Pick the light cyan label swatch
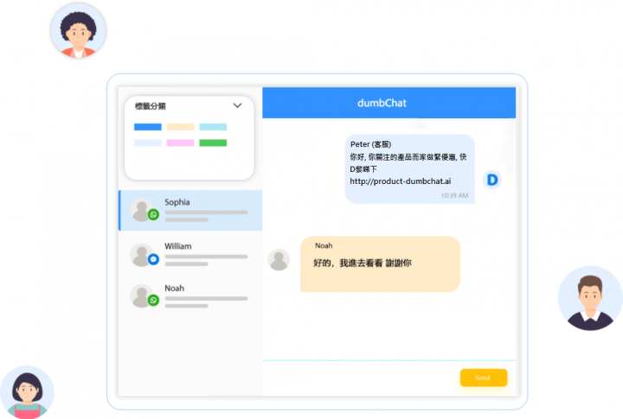This screenshot has height=419, width=623. point(213,127)
